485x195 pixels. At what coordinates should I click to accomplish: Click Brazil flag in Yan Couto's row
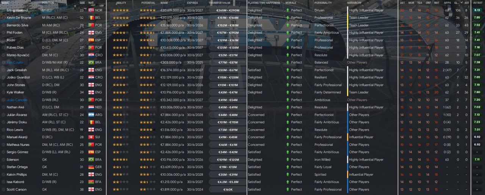point(91,62)
